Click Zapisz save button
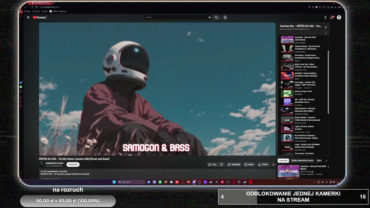Image resolution: width=370 pixels, height=208 pixels. coord(249,164)
